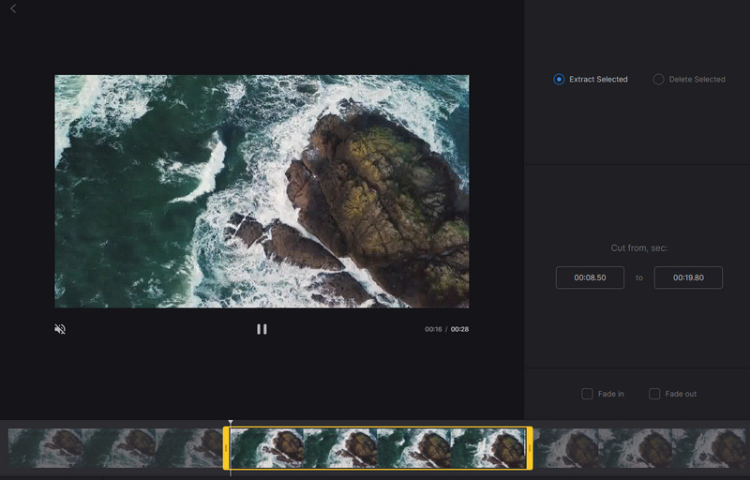Click the start time field showing 00:08.50
This screenshot has width=750, height=480.
point(590,277)
